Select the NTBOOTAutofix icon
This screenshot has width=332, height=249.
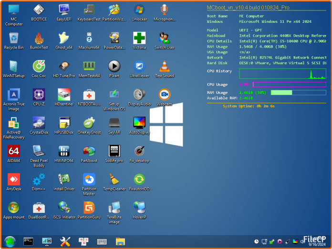tap(89, 98)
